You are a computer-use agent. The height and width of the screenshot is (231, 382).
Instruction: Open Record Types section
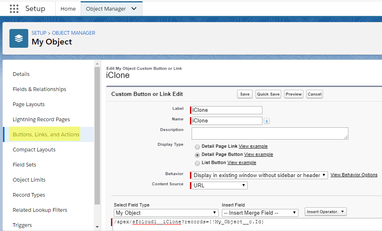point(29,195)
